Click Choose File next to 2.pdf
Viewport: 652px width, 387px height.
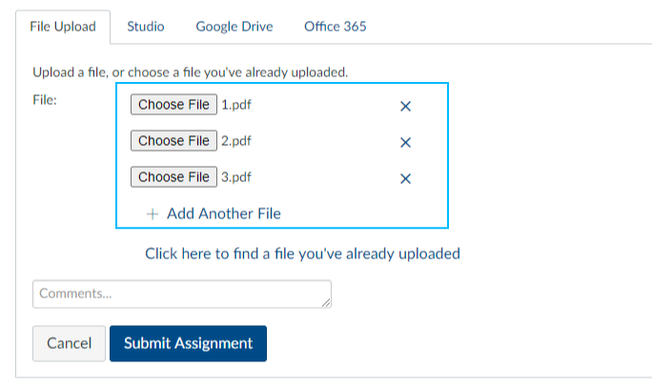tap(173, 140)
